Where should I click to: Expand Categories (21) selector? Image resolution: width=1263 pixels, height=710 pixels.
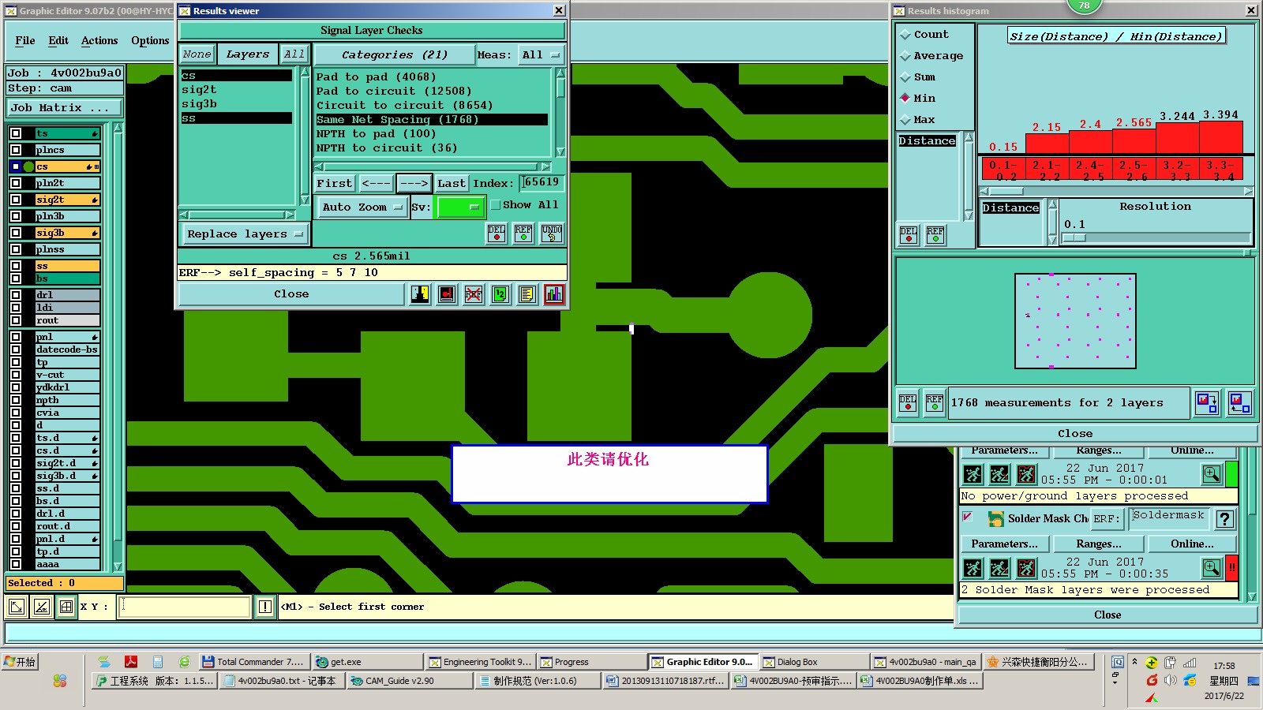[x=394, y=55]
